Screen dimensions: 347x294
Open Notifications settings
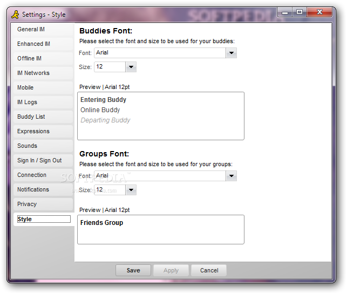[x=43, y=190]
